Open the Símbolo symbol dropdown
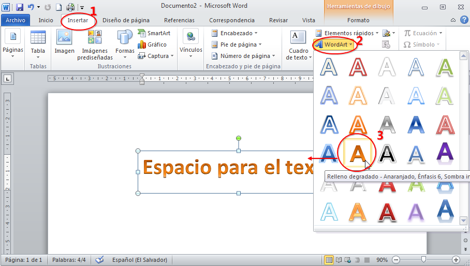The width and height of the screenshot is (470, 266). coord(421,45)
